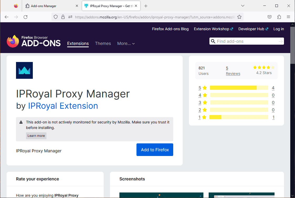The height and width of the screenshot is (198, 295).
Task: Open the site permissions icon in address bar
Action: (70, 17)
